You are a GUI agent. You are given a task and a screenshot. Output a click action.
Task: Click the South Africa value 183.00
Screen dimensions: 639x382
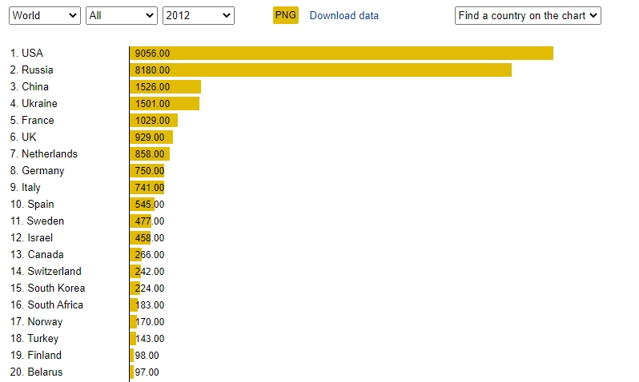pyautogui.click(x=150, y=304)
